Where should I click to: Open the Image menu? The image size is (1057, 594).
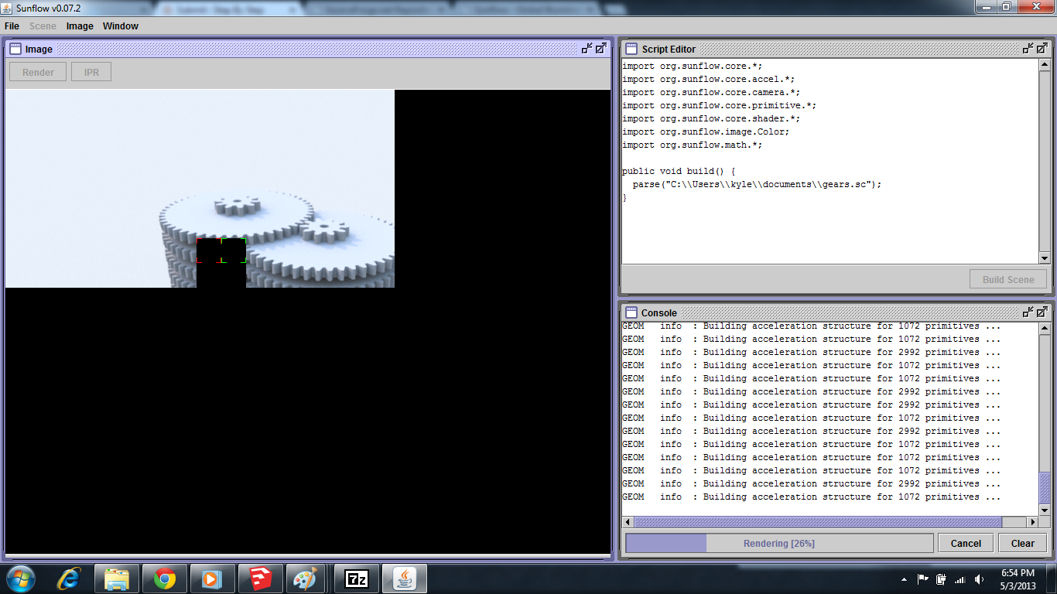[80, 26]
